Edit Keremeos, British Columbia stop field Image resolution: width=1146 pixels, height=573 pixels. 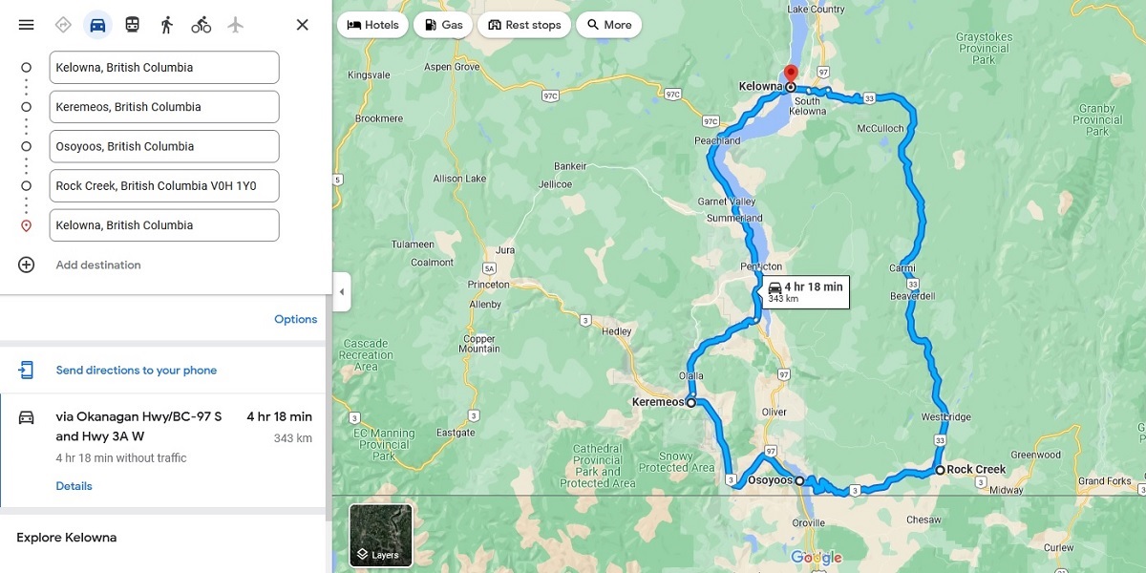pyautogui.click(x=164, y=107)
